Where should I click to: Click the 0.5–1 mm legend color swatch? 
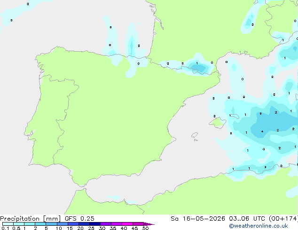(x=19, y=224)
